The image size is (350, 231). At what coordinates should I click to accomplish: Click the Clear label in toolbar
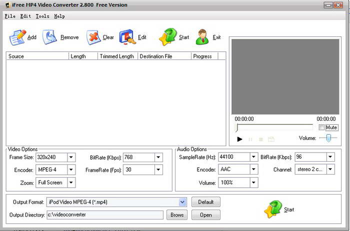[x=108, y=37]
